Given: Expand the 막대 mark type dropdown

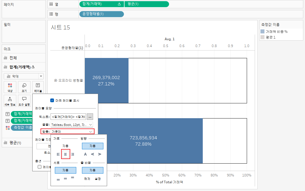Looking at the screenshot, I should 23,76.
